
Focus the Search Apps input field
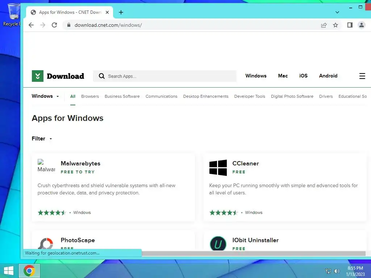coord(165,76)
